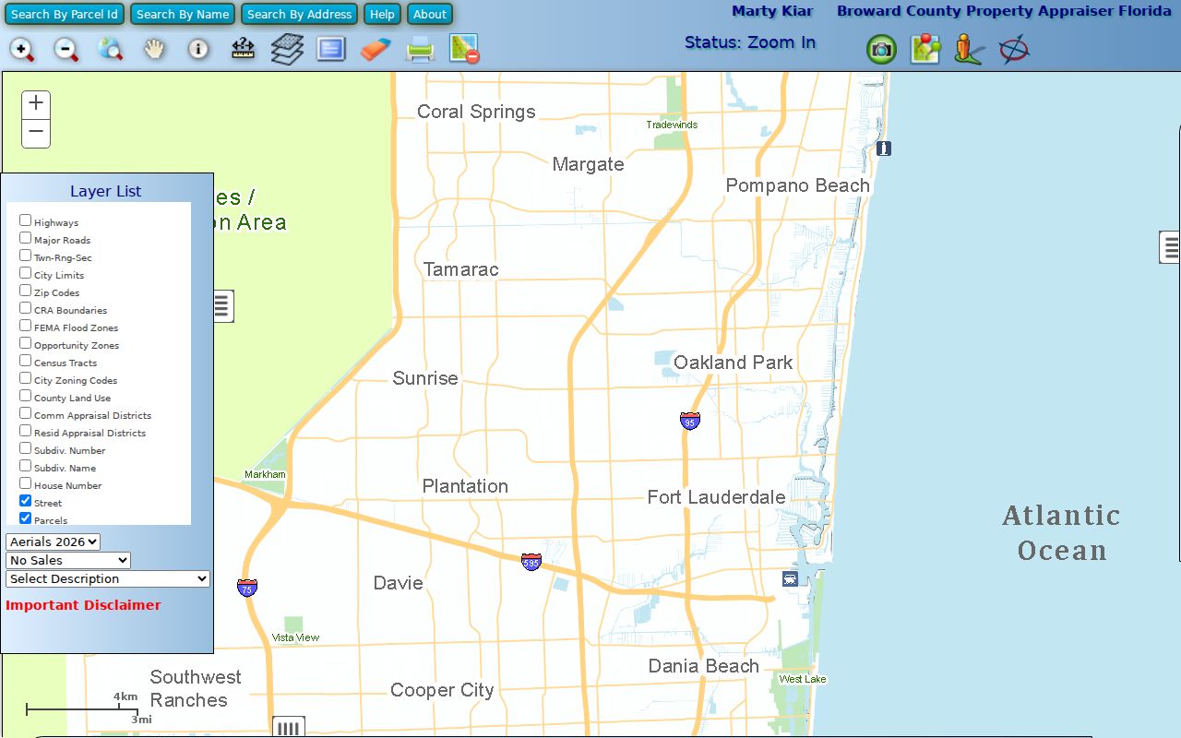
Task: Click the About button
Action: pos(430,14)
